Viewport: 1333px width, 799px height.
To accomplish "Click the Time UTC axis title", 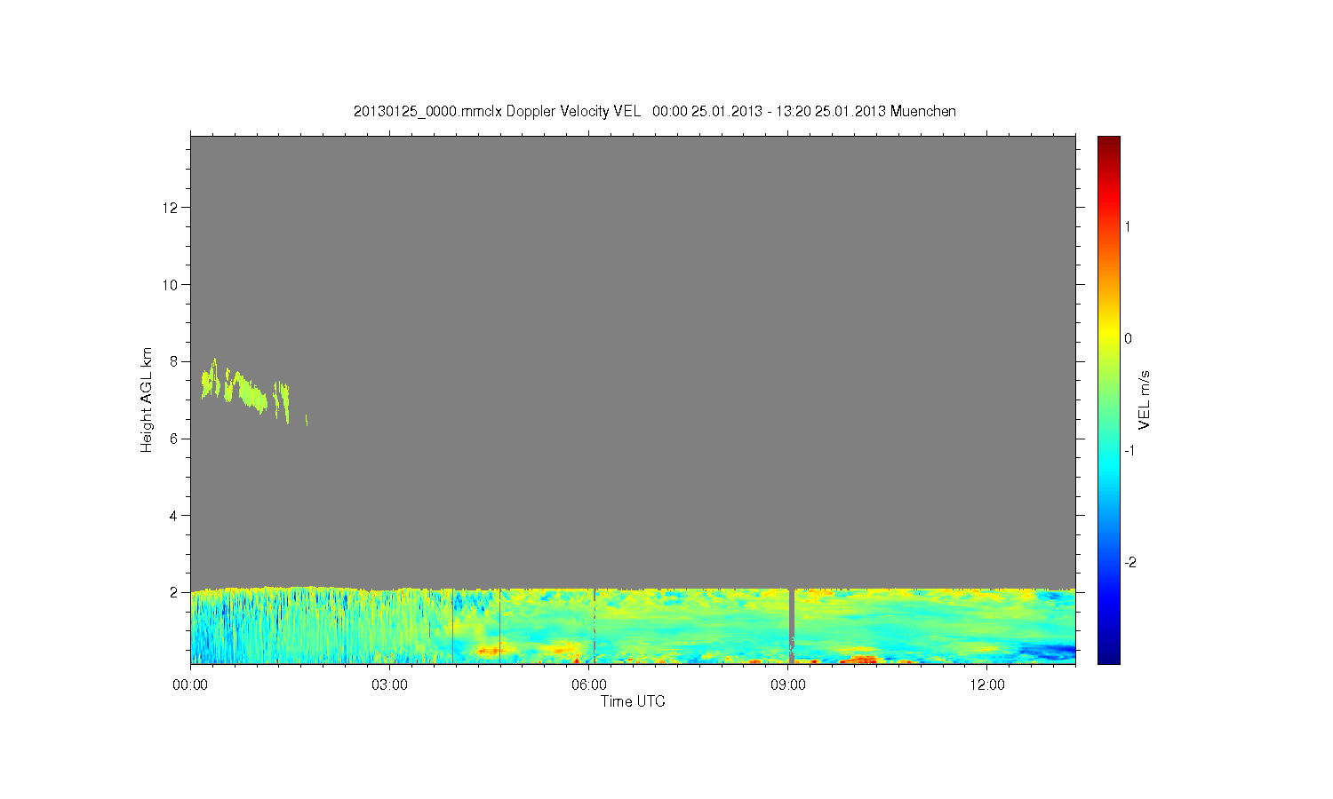I will pyautogui.click(x=633, y=701).
